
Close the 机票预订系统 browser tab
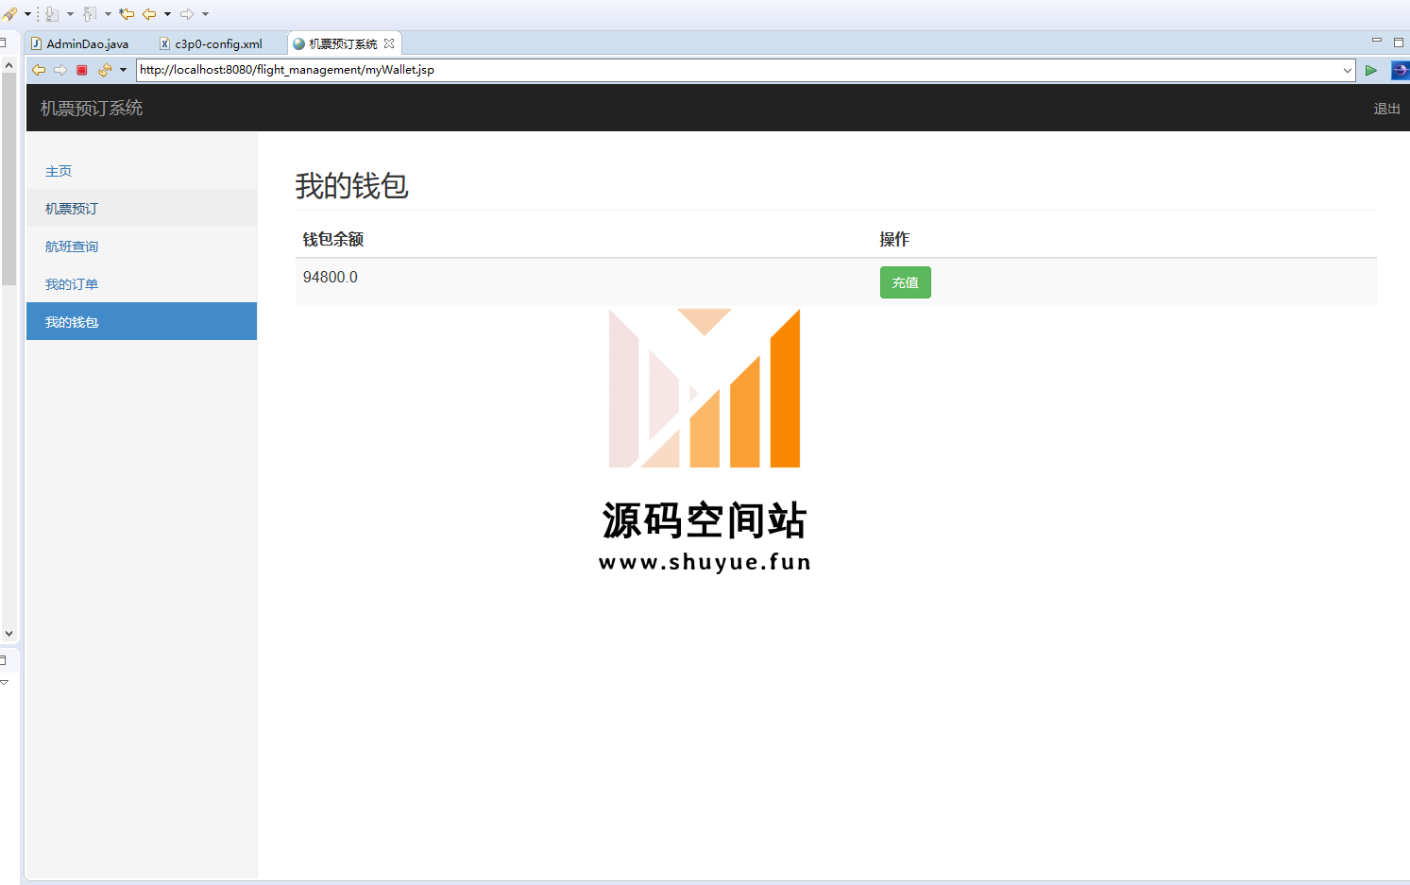tap(389, 43)
